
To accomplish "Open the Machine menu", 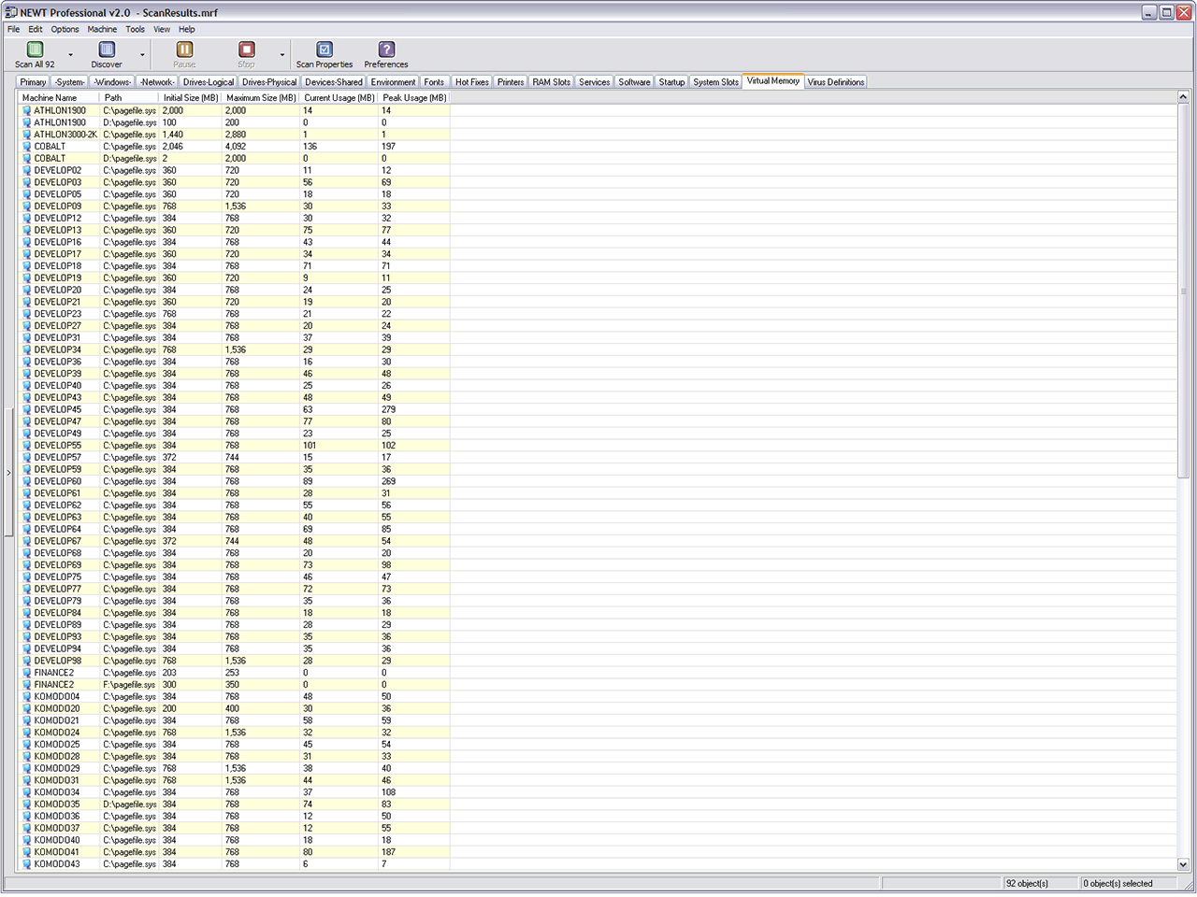I will [x=102, y=29].
